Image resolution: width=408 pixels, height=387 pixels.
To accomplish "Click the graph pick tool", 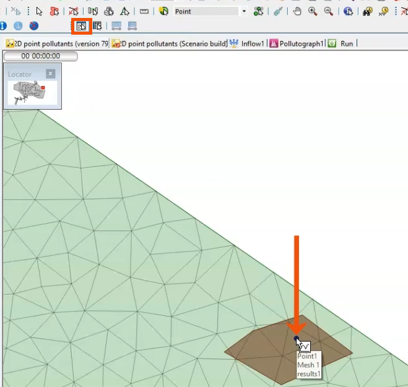I will tap(81, 26).
